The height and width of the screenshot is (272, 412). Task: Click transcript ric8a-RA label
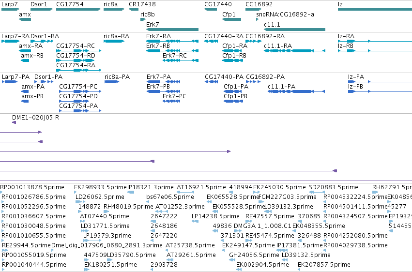coord(116,36)
